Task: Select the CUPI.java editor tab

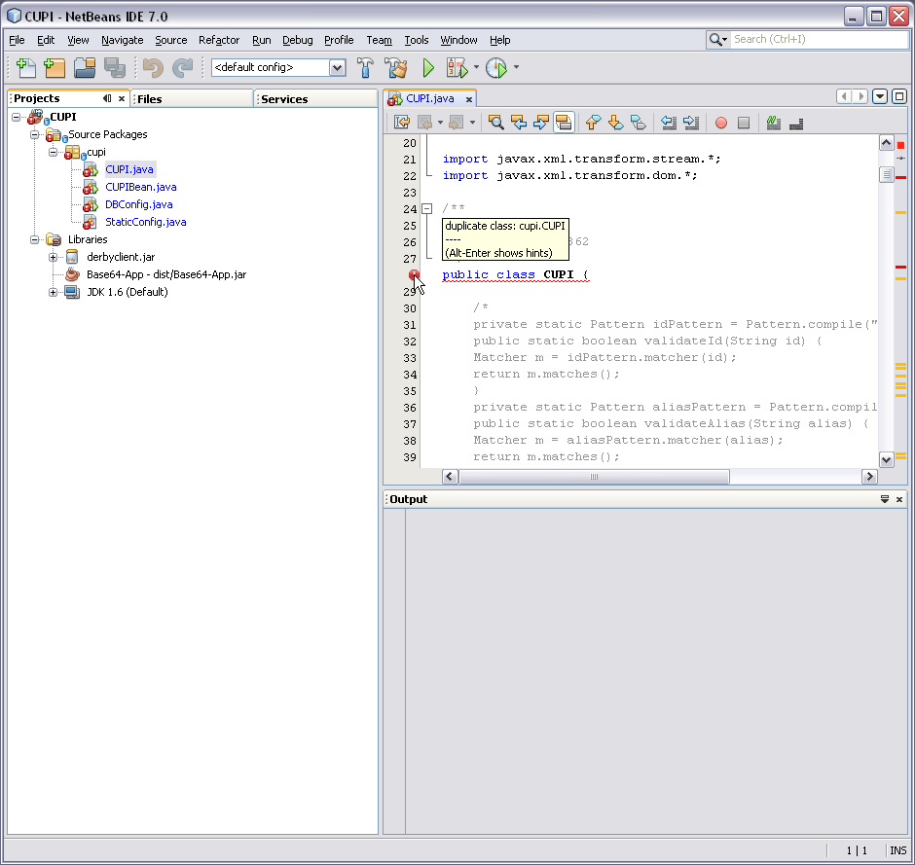Action: click(430, 98)
